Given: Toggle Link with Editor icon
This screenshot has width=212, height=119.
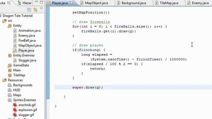Looking at the screenshot, I should tap(35, 10).
